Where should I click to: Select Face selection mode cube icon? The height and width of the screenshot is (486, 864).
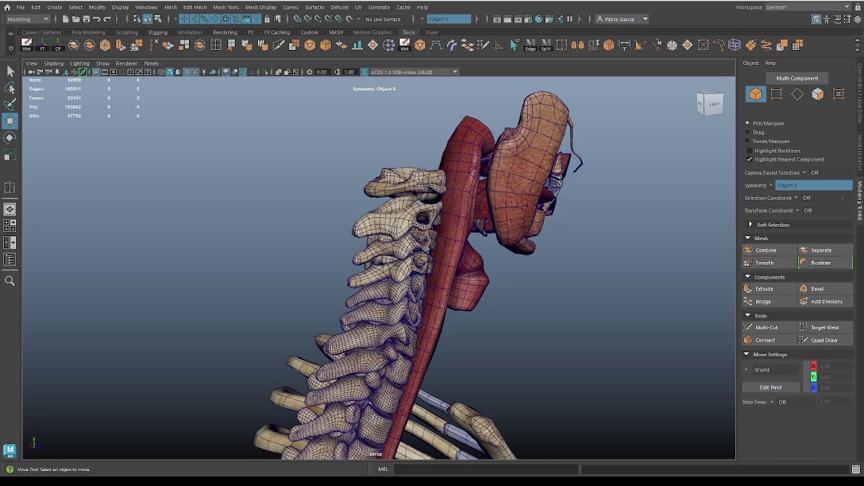click(x=817, y=94)
